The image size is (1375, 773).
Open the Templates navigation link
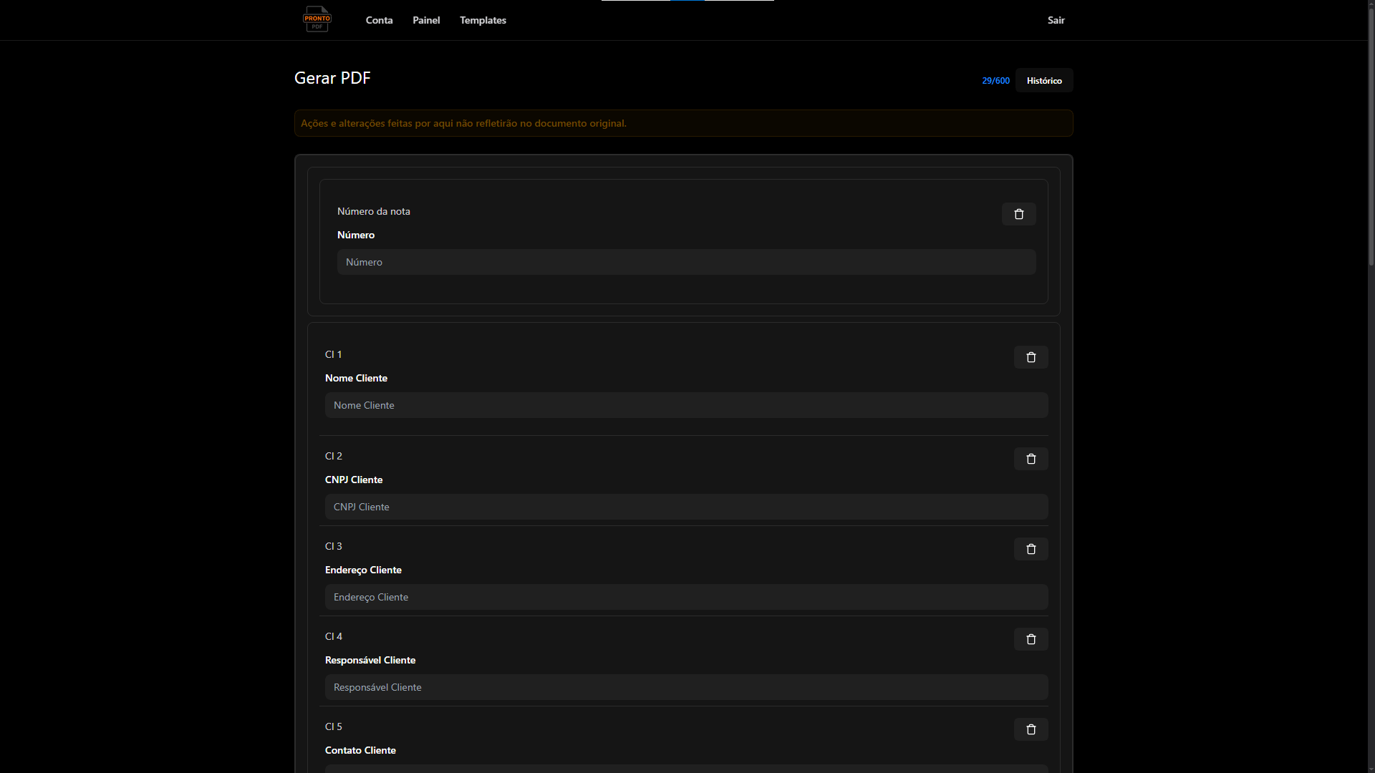(x=483, y=20)
